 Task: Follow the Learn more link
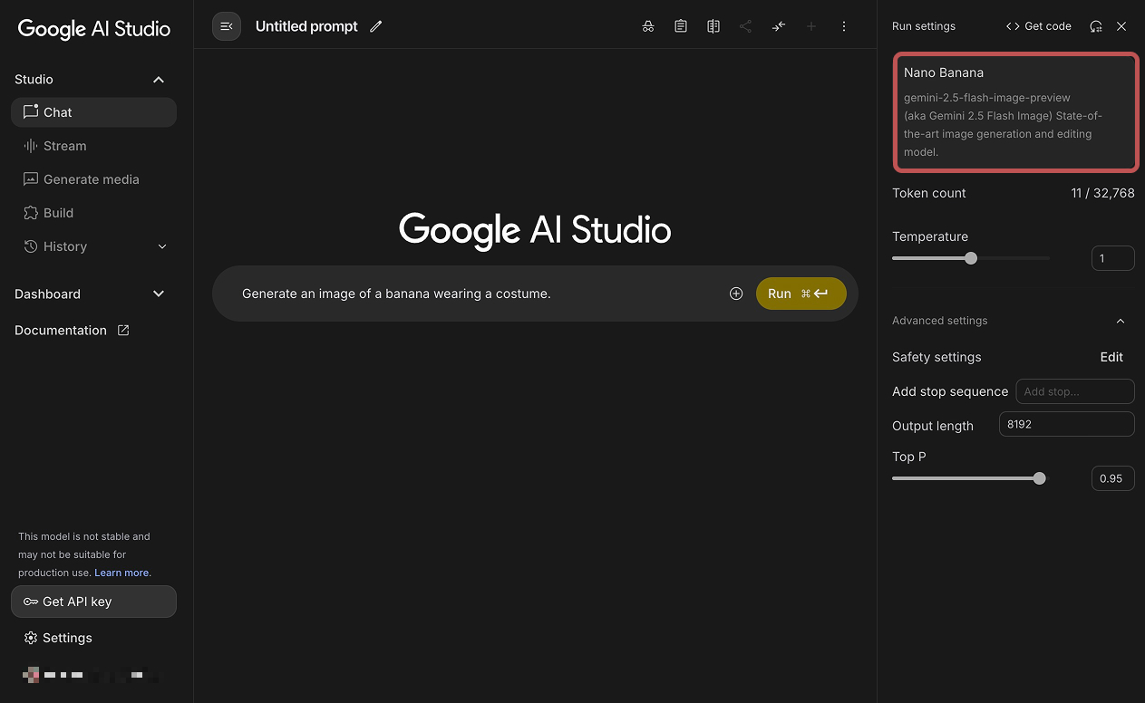121,573
